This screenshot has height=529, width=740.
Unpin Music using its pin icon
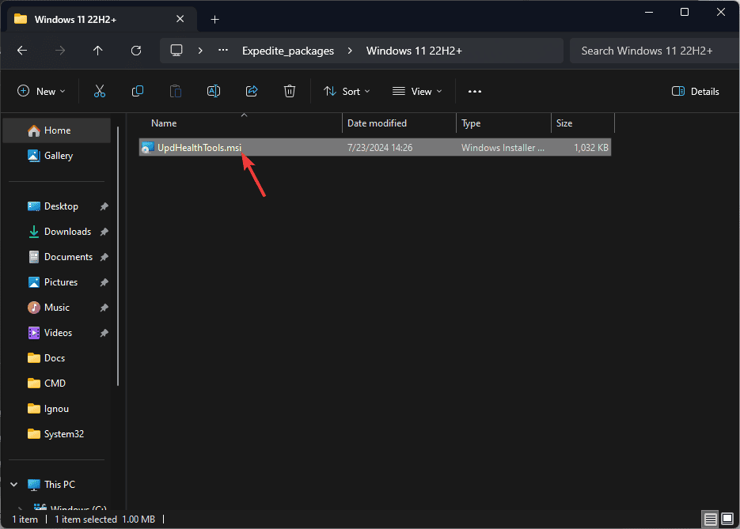click(104, 308)
